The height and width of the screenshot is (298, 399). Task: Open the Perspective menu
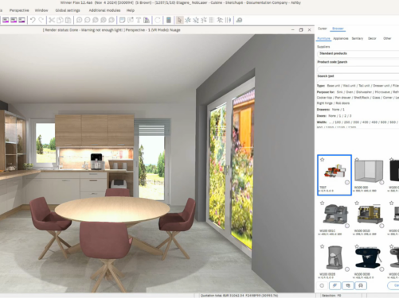[19, 10]
